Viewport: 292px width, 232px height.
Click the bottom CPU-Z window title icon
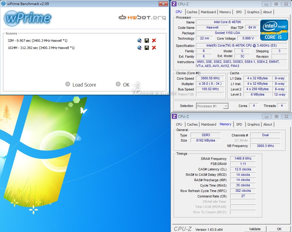click(x=174, y=116)
